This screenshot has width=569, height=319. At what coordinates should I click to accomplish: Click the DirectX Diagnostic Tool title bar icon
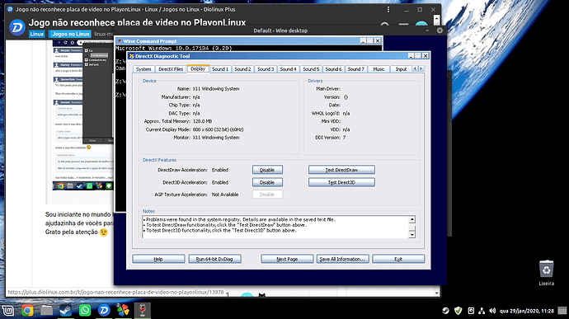point(131,56)
